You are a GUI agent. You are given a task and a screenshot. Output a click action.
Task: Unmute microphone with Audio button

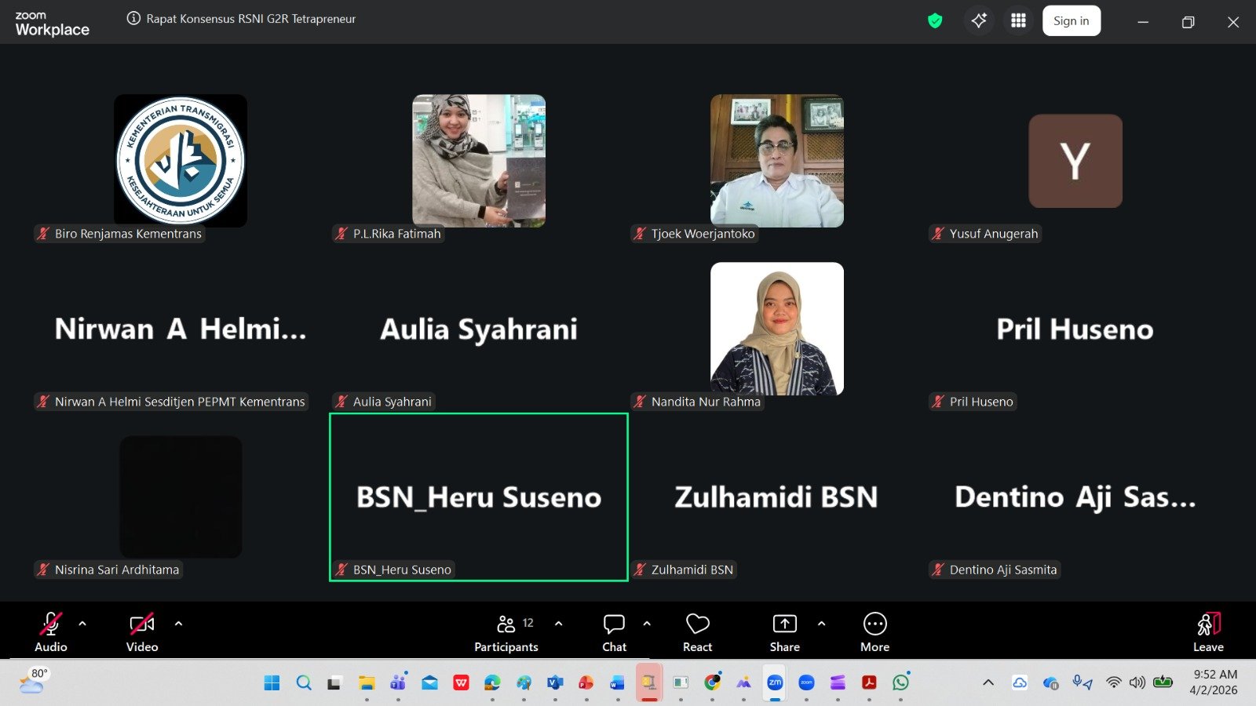[x=51, y=632]
